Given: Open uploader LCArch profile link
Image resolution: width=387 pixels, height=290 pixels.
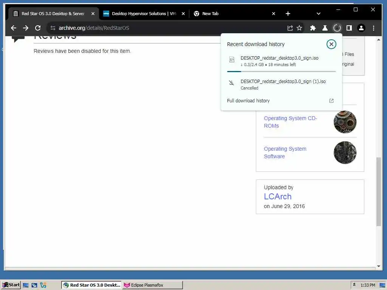Looking at the screenshot, I should [278, 196].
